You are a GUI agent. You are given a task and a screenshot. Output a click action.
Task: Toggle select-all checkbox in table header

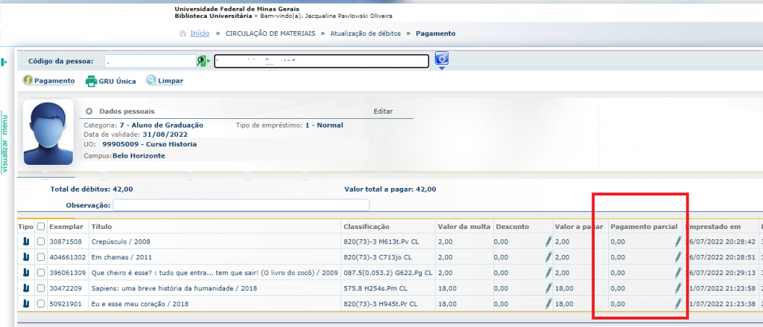point(41,226)
